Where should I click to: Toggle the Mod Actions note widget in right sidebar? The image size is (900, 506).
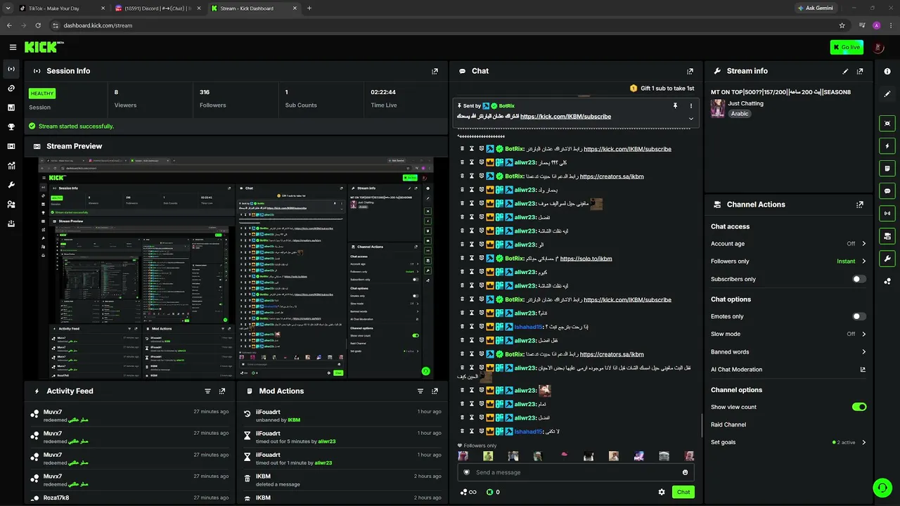click(887, 169)
